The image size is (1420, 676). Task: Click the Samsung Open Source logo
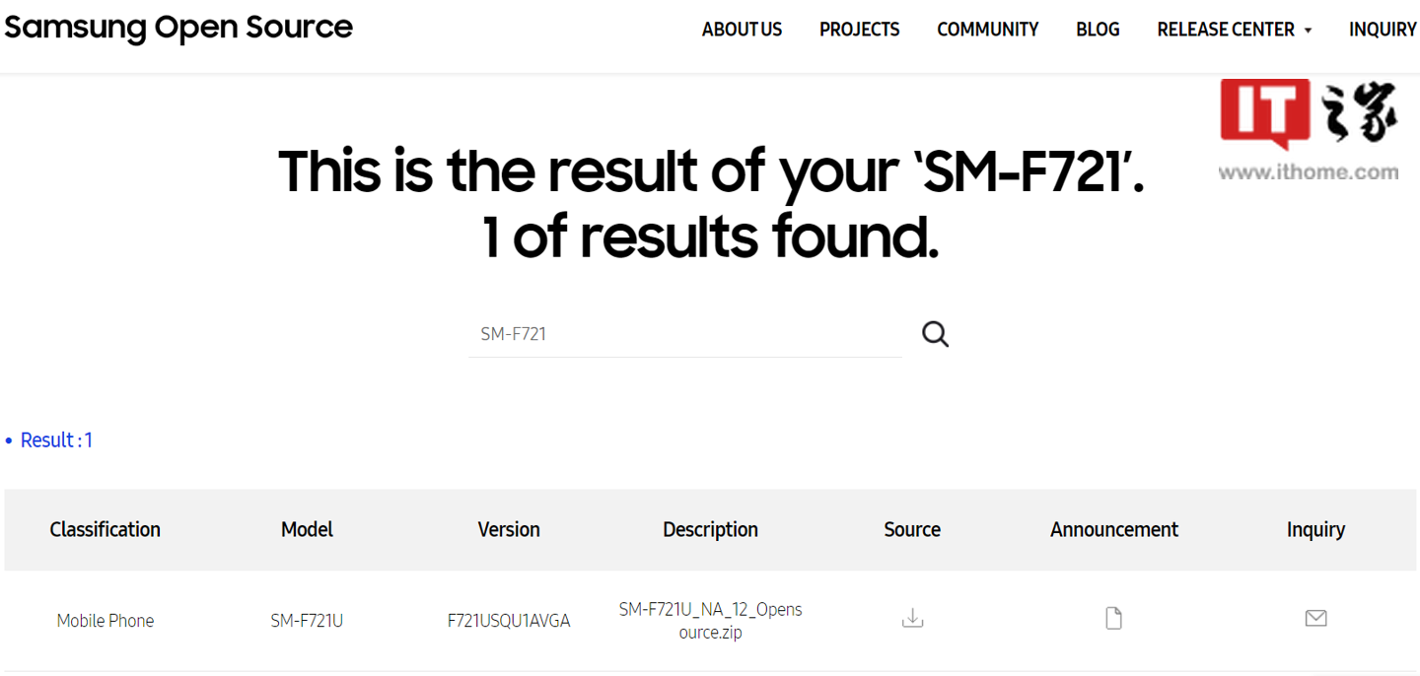point(178,28)
